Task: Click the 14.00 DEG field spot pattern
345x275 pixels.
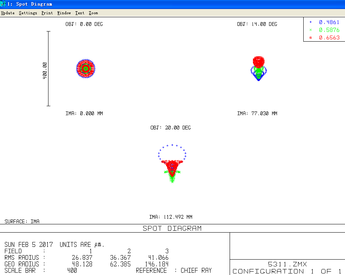Action: click(x=259, y=68)
